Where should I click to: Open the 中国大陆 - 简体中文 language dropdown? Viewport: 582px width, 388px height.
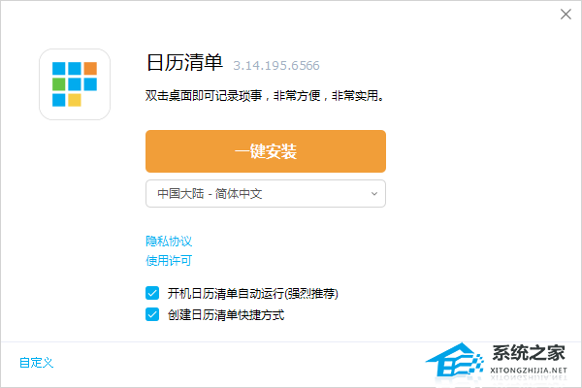coord(266,193)
